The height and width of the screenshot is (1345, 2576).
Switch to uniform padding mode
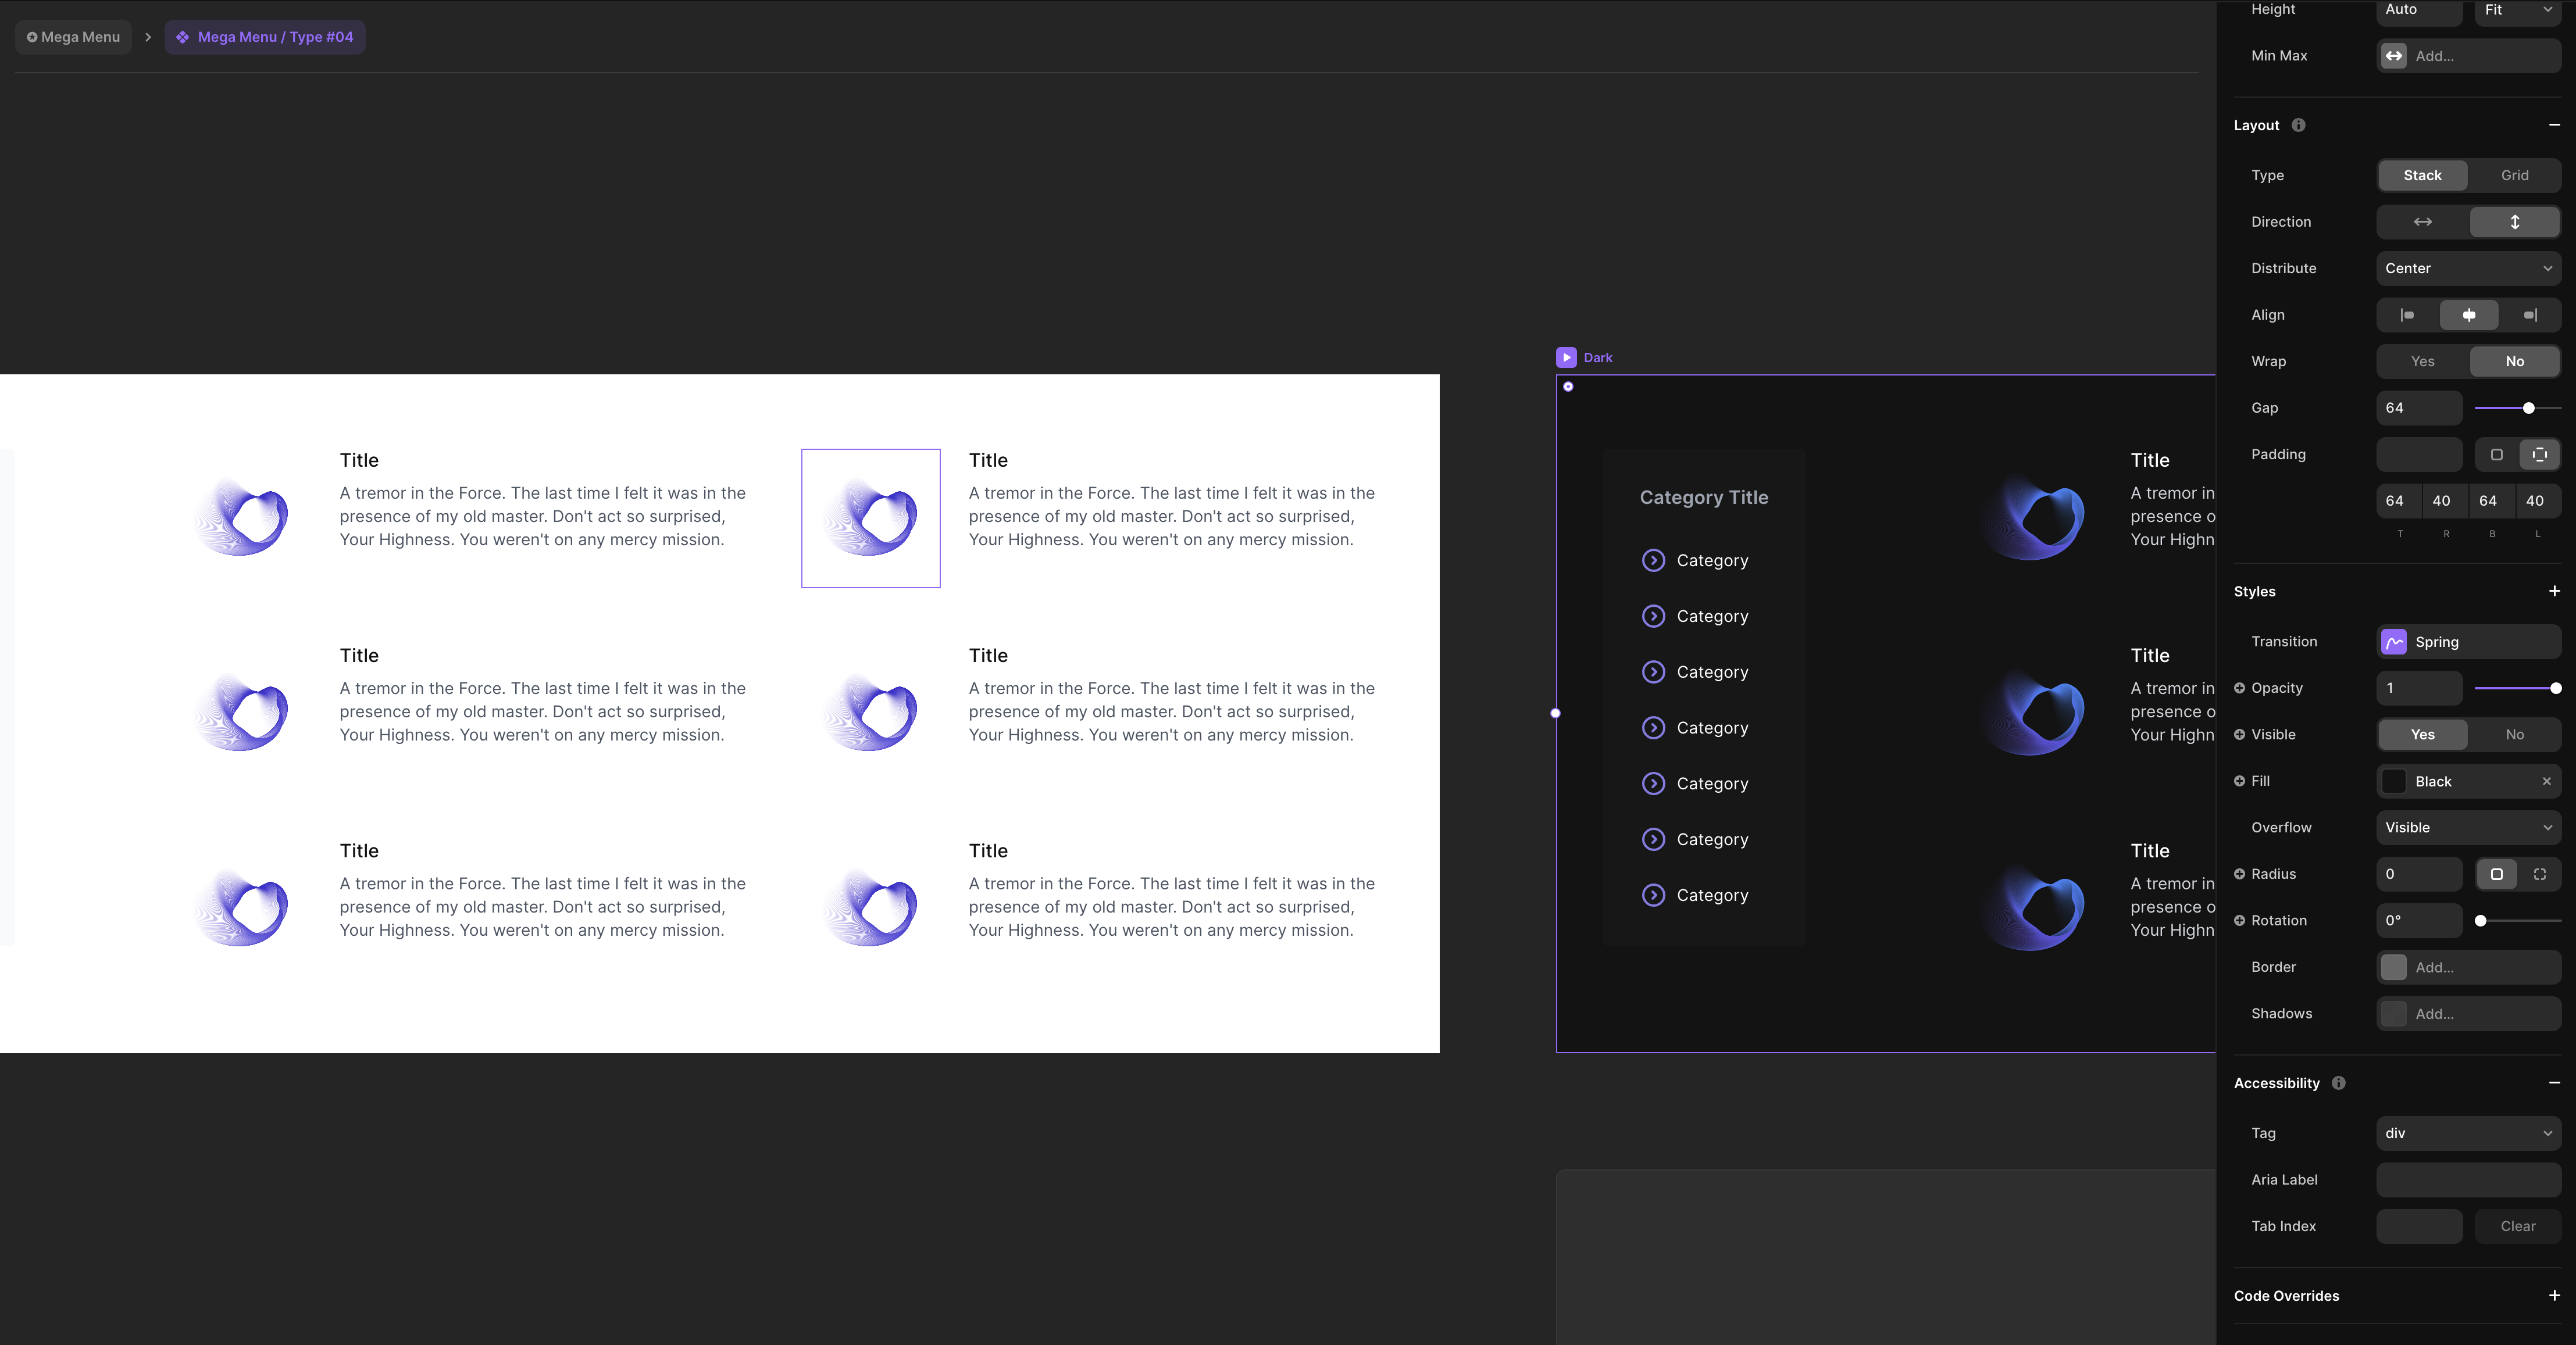tap(2496, 455)
